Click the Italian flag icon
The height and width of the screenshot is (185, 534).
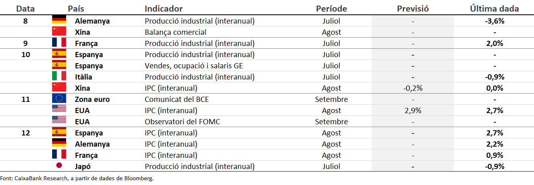tap(59, 77)
